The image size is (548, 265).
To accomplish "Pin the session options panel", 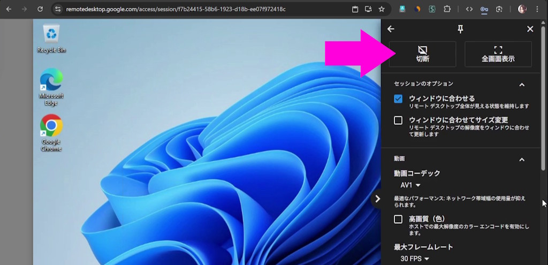I will [460, 29].
